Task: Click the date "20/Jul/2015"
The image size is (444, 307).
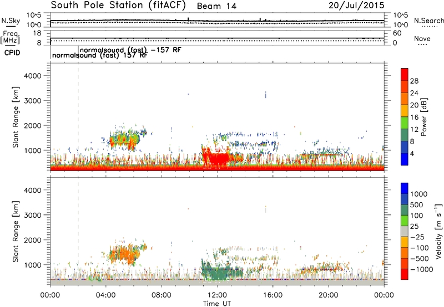Action: 356,6
